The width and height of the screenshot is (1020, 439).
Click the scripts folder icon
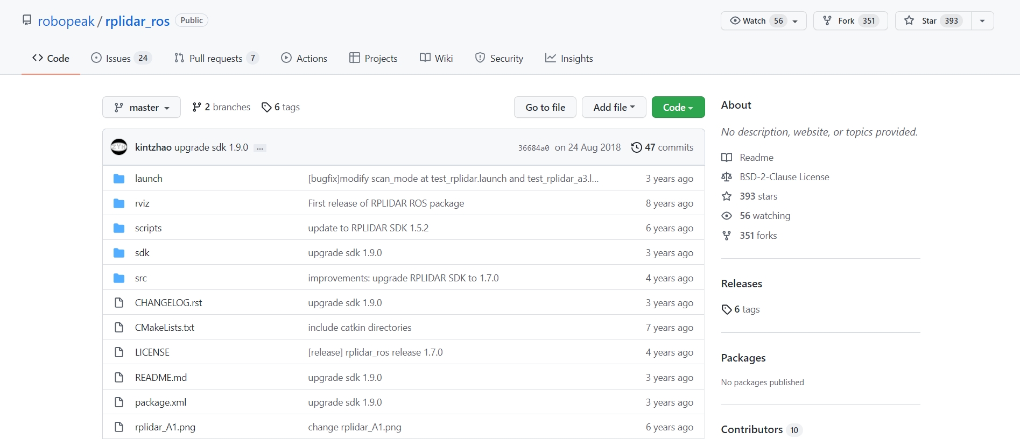click(x=119, y=228)
